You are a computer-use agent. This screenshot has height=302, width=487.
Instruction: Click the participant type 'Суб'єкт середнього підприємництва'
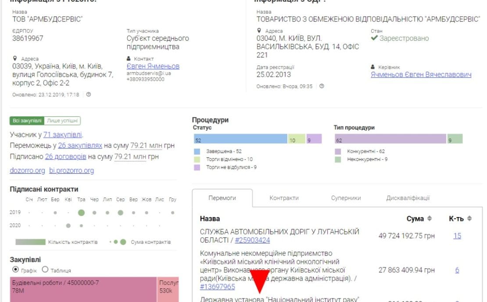[158, 42]
